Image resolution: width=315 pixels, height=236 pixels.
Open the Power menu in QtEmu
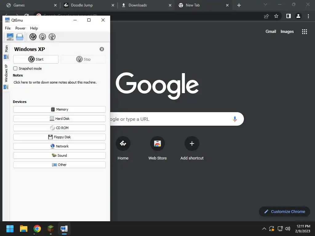pos(20,28)
